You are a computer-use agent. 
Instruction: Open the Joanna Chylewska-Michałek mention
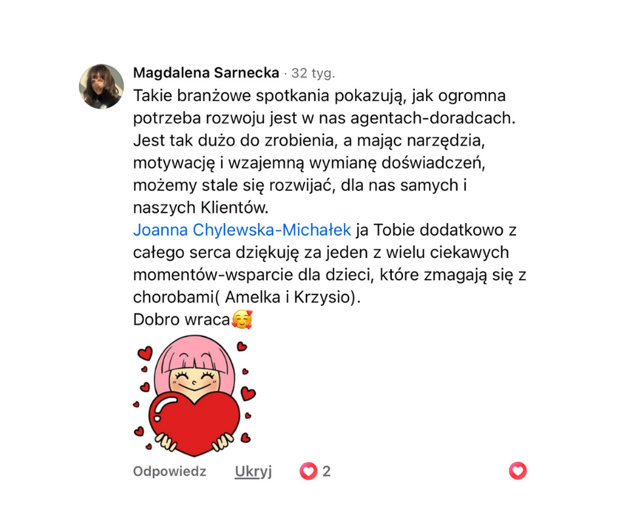click(x=242, y=230)
